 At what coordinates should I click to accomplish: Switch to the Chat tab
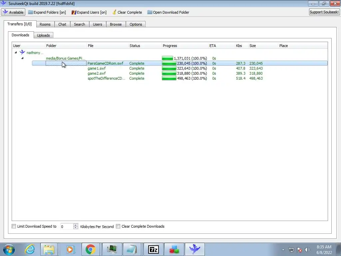pyautogui.click(x=62, y=24)
